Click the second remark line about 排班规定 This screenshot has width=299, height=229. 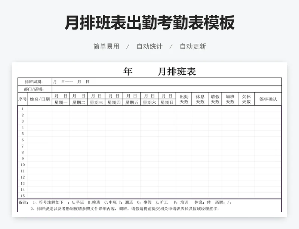click(125, 209)
